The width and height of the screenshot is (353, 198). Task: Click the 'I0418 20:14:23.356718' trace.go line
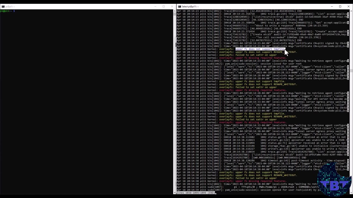[263, 14]
